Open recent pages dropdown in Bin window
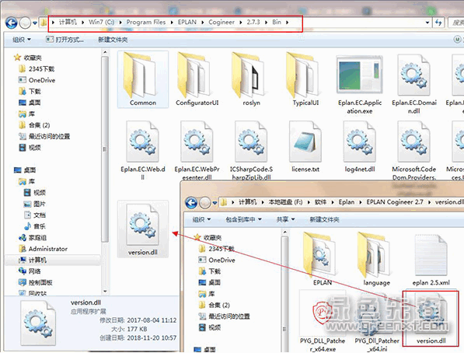 pyautogui.click(x=35, y=23)
